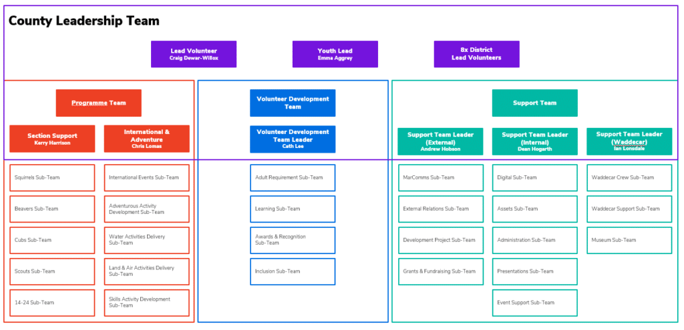This screenshot has height=330, width=684.
Task: Select the Learning Sub-Team box
Action: pos(293,209)
